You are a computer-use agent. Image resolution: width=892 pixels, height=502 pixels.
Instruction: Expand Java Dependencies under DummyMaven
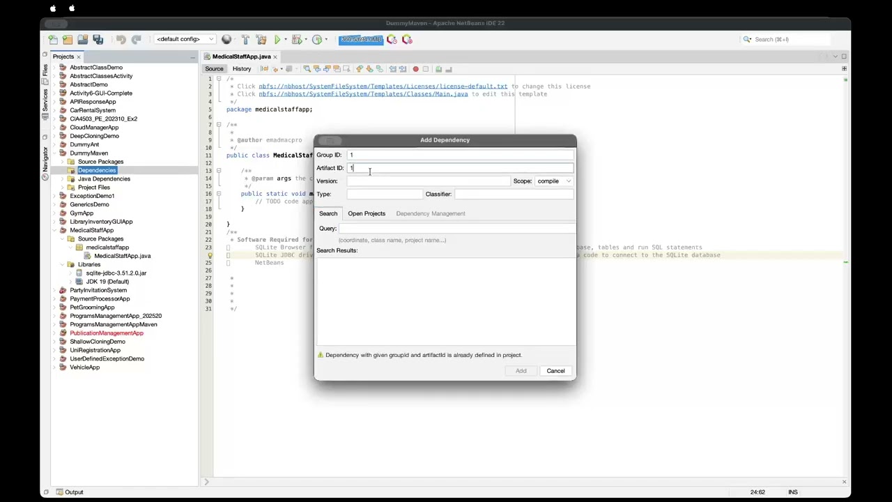point(63,179)
